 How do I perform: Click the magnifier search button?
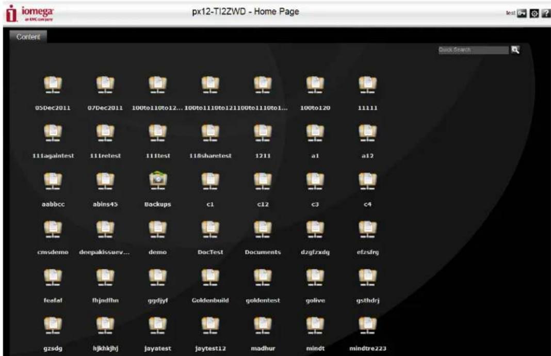[x=515, y=50]
